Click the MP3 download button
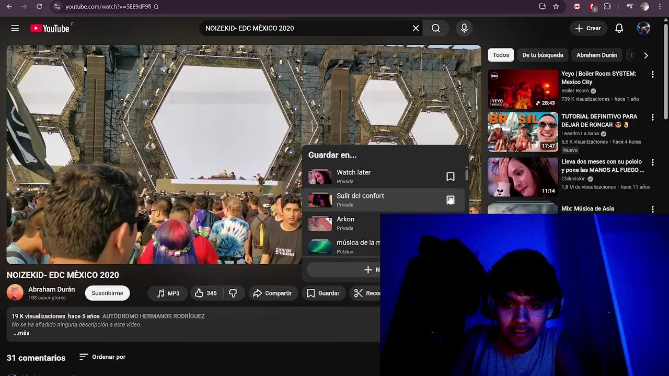The image size is (669, 376). click(168, 293)
